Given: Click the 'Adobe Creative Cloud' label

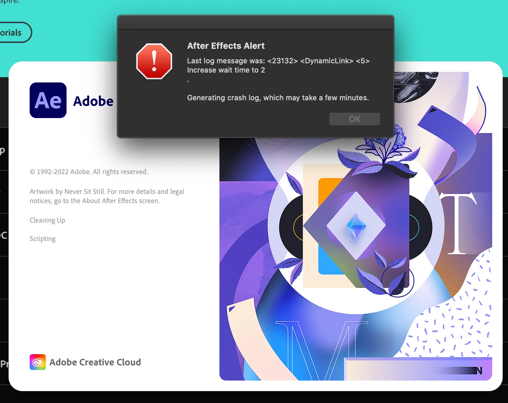Looking at the screenshot, I should [x=95, y=362].
